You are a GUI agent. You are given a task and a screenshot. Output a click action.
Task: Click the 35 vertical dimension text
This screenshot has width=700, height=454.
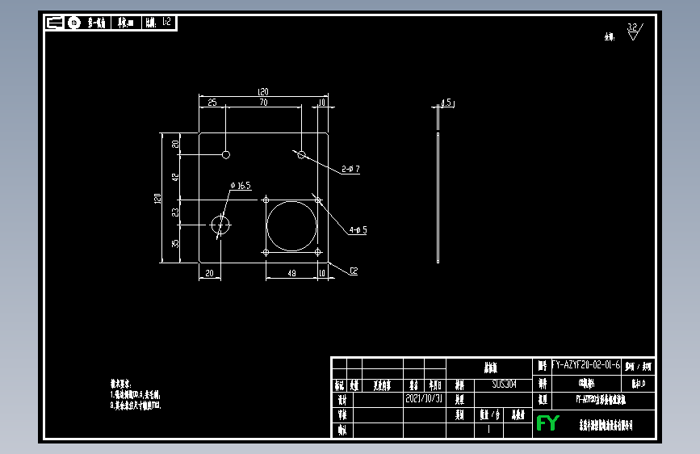click(175, 243)
